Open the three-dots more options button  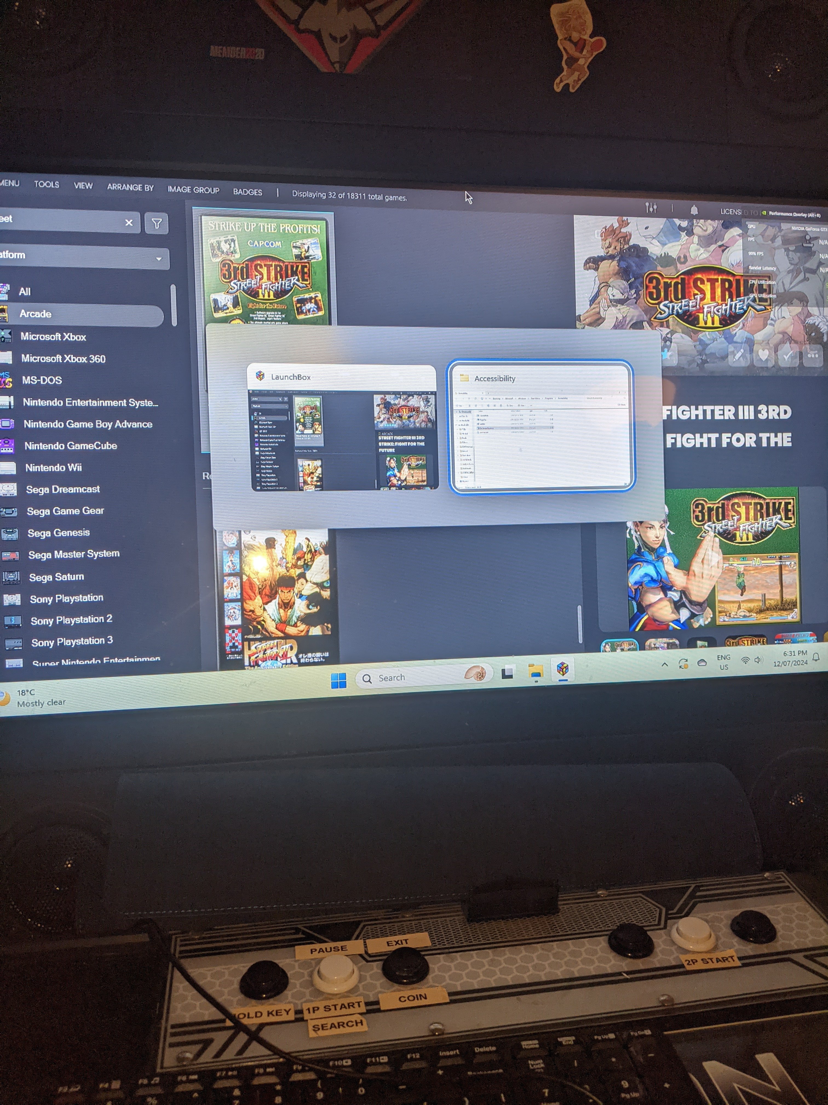[x=812, y=356]
